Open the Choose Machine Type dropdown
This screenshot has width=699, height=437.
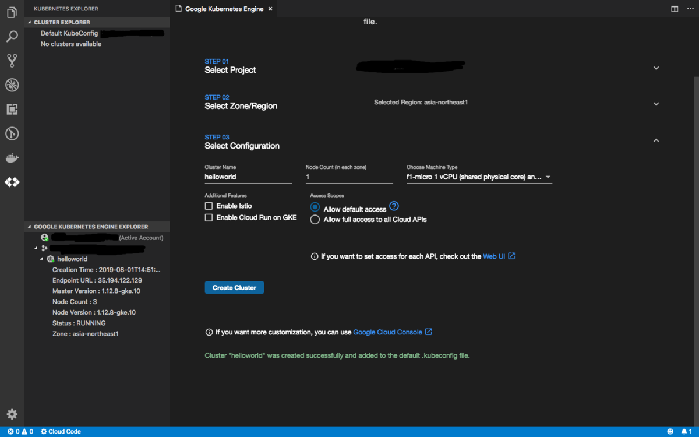pyautogui.click(x=547, y=177)
